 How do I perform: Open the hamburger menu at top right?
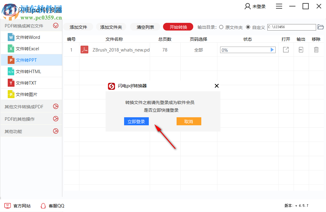(279, 6)
